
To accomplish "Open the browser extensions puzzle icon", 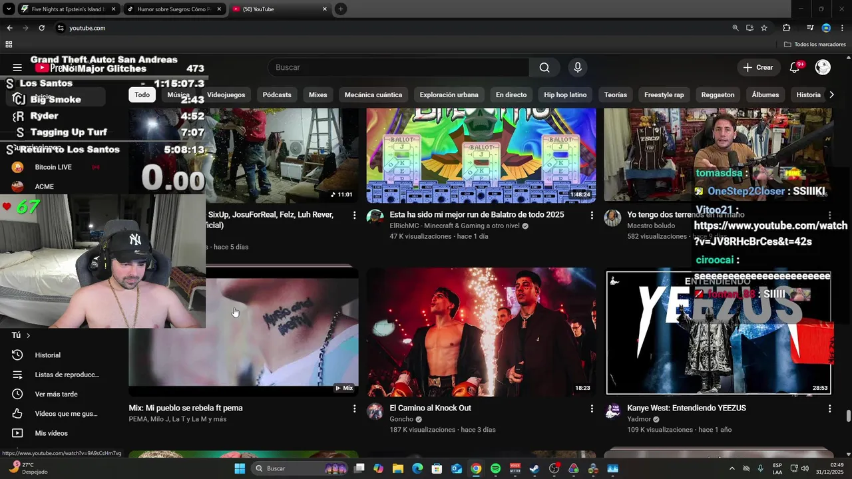I will (x=786, y=28).
